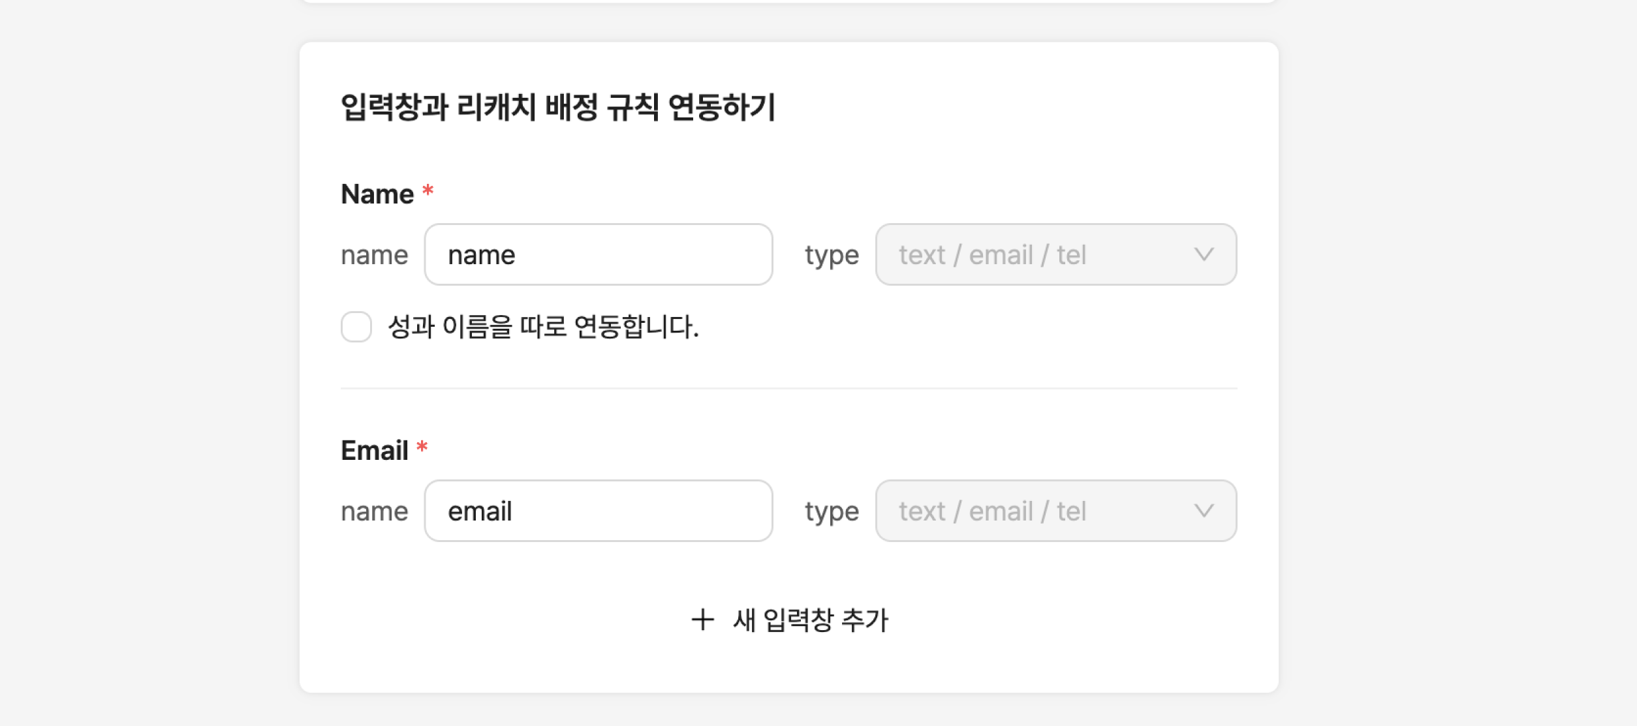1637x726 pixels.
Task: Open the Name field type dropdown
Action: 1055,254
